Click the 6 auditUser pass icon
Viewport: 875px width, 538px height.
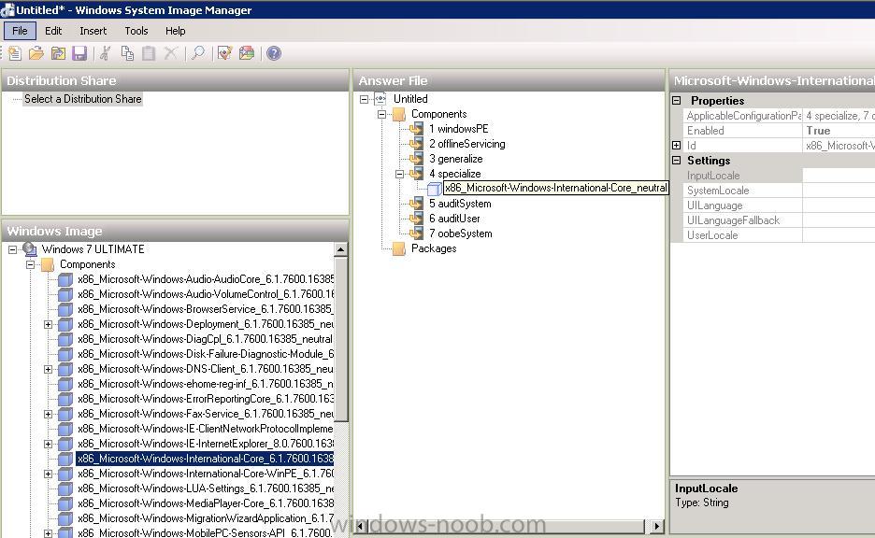pyautogui.click(x=416, y=219)
